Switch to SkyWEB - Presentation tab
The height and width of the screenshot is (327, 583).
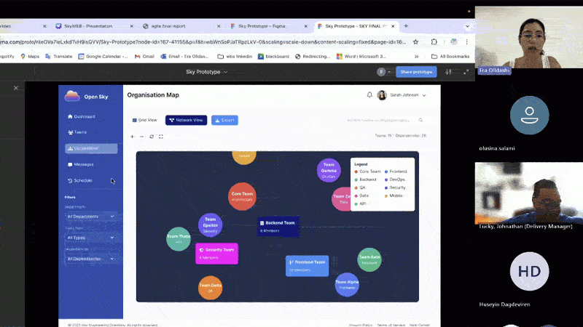click(95, 26)
